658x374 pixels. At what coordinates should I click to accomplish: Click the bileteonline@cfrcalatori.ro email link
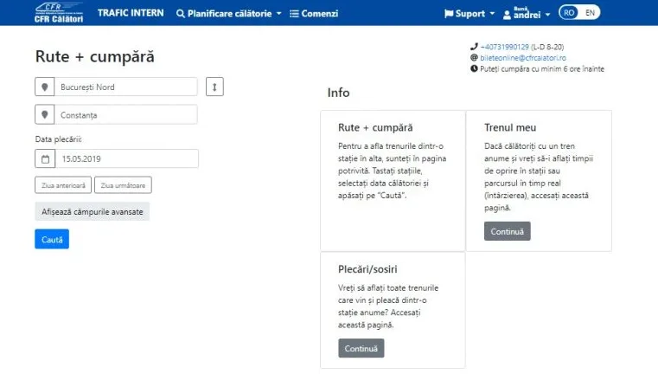pyautogui.click(x=516, y=58)
